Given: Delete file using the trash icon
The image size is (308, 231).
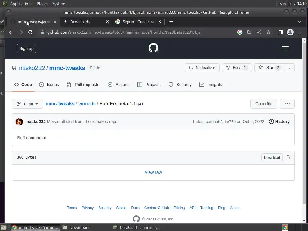Looking at the screenshot, I should click(x=288, y=157).
